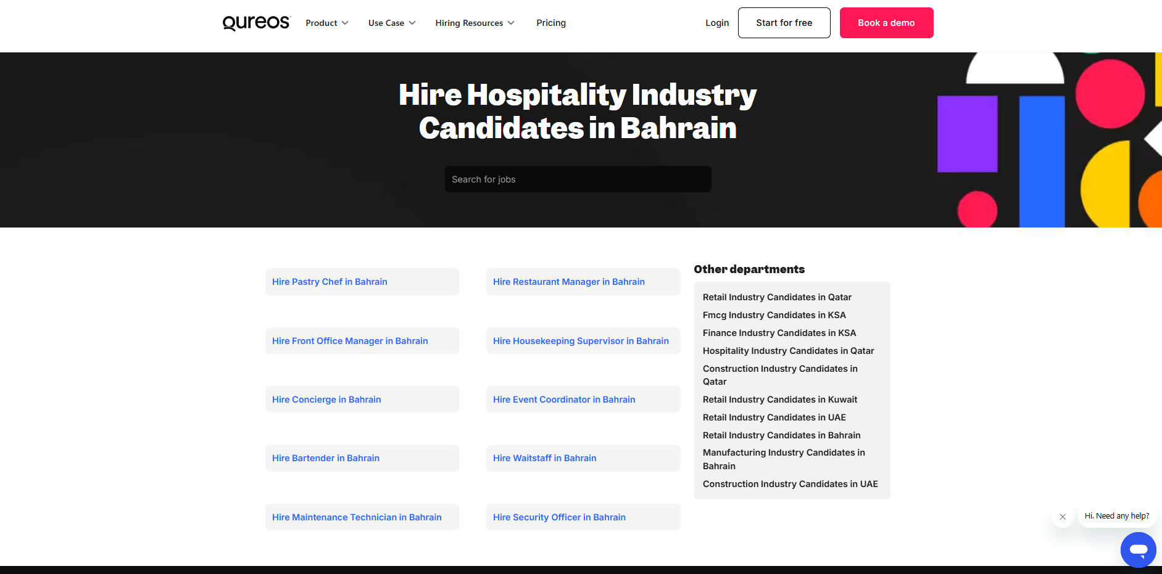The width and height of the screenshot is (1162, 574).
Task: Open Hire Pastry Chef in Bahrain
Action: point(362,282)
